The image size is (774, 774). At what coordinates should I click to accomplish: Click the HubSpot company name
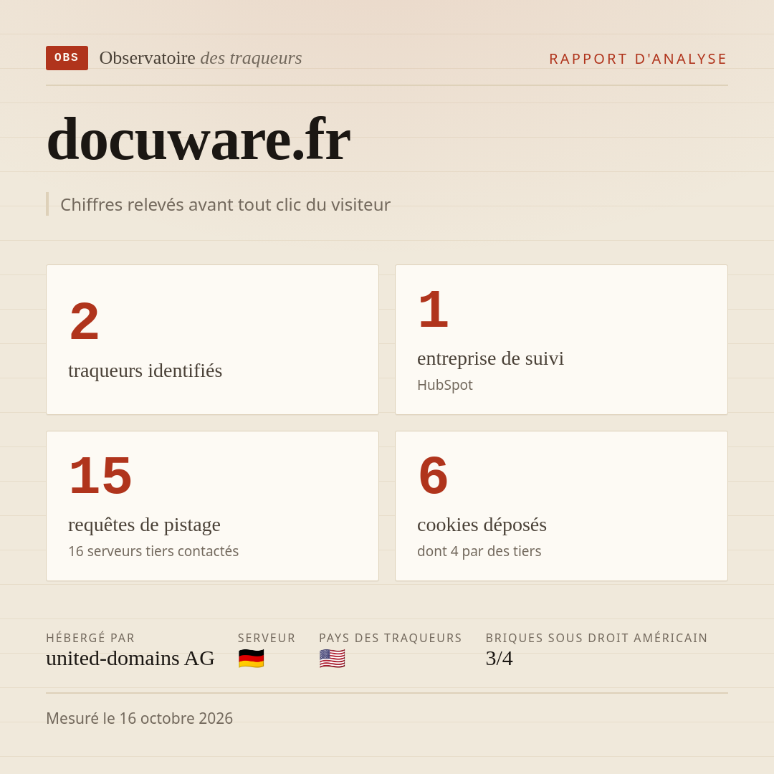point(445,385)
